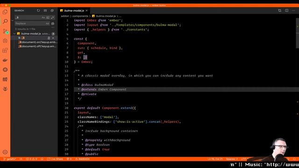The width and height of the screenshot is (299, 168).
Task: Click the color code #eb6424 in status bar
Action: tap(82, 159)
